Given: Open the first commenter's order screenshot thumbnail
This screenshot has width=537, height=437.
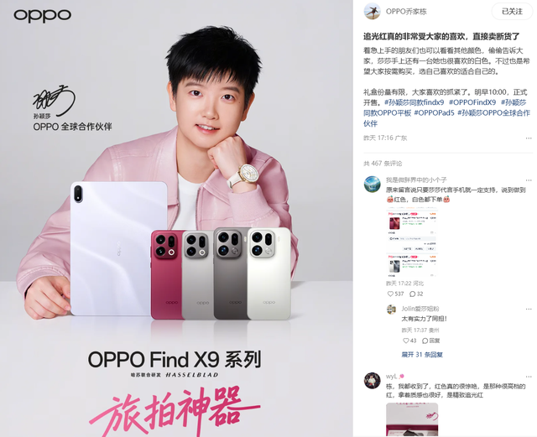Looking at the screenshot, I should pos(412,242).
